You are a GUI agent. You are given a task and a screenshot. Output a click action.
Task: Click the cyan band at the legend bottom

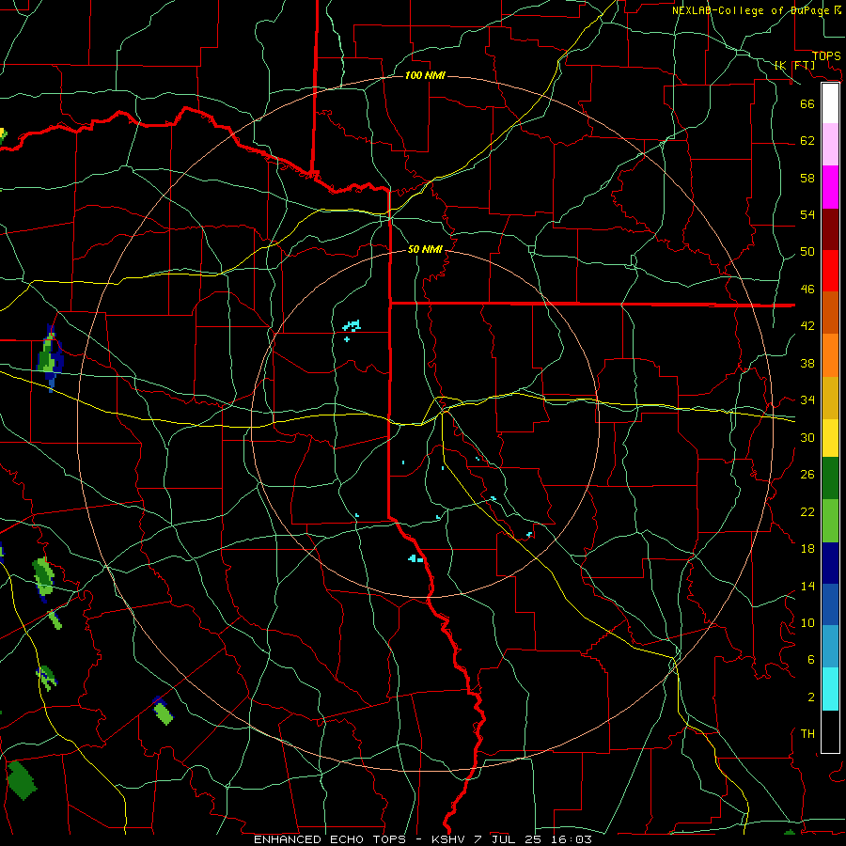click(830, 689)
